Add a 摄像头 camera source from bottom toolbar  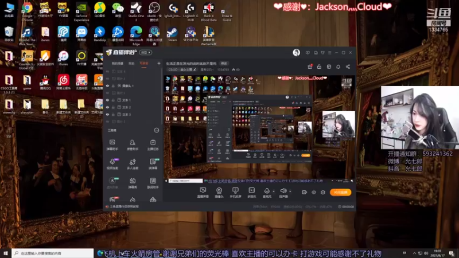219,193
